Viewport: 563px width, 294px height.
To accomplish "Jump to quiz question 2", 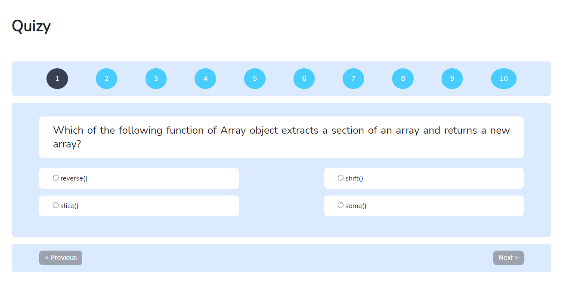I will pyautogui.click(x=106, y=79).
